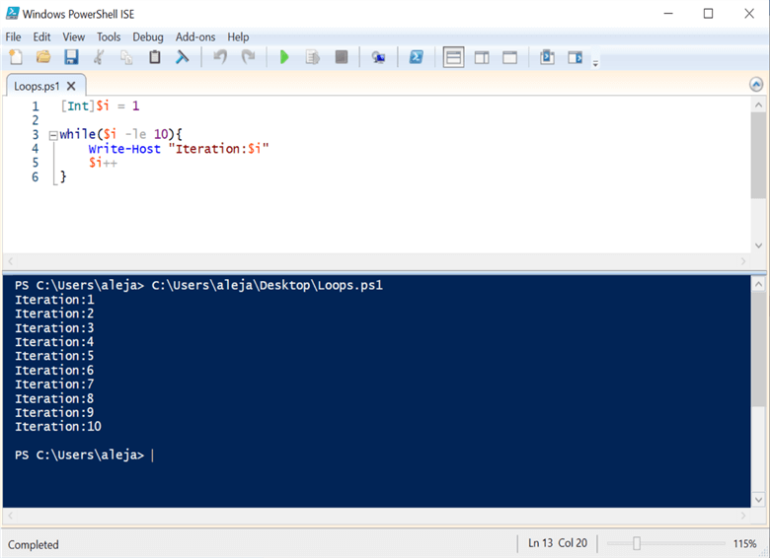The height and width of the screenshot is (558, 770).
Task: Clear the console pane with the Clear icon
Action: (x=183, y=57)
